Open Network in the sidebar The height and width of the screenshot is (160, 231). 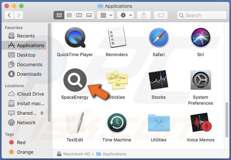(x=24, y=123)
